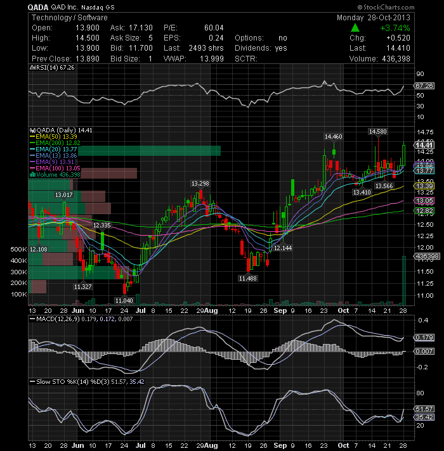This screenshot has height=451, width=444.
Task: Click the RSI(14) indicator legend icon
Action: coord(32,68)
